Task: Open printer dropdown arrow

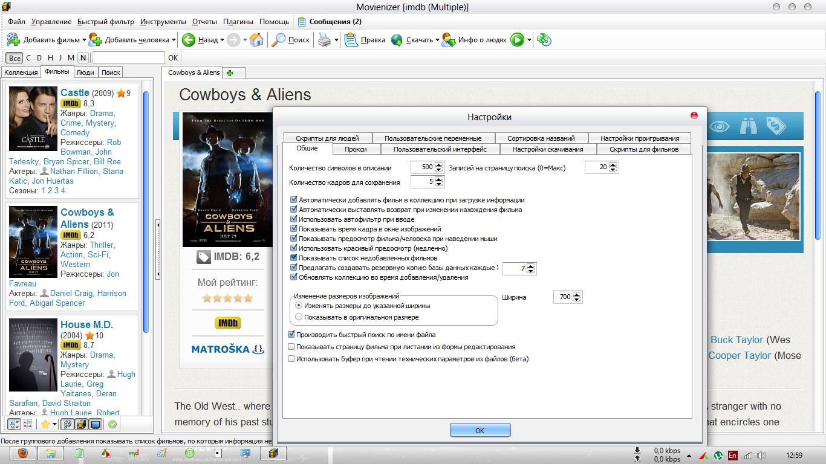Action: 336,40
